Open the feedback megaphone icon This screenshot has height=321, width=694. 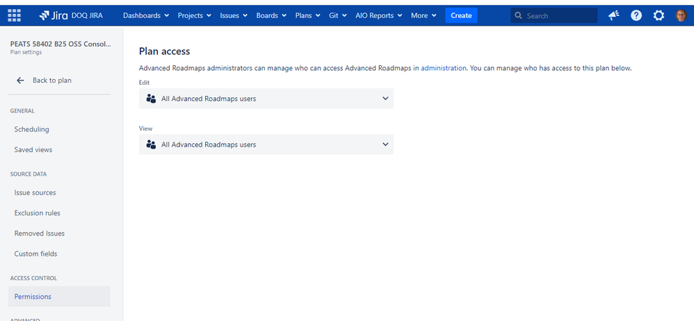tap(613, 15)
